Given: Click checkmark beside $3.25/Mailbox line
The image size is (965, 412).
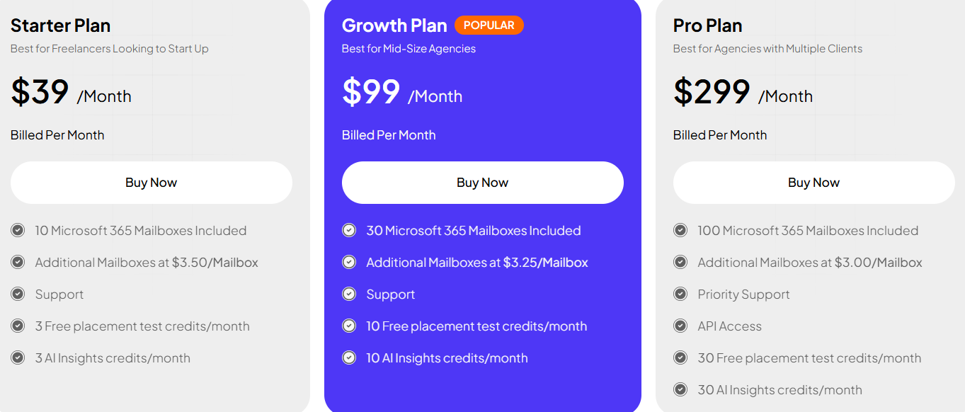Looking at the screenshot, I should pos(349,262).
